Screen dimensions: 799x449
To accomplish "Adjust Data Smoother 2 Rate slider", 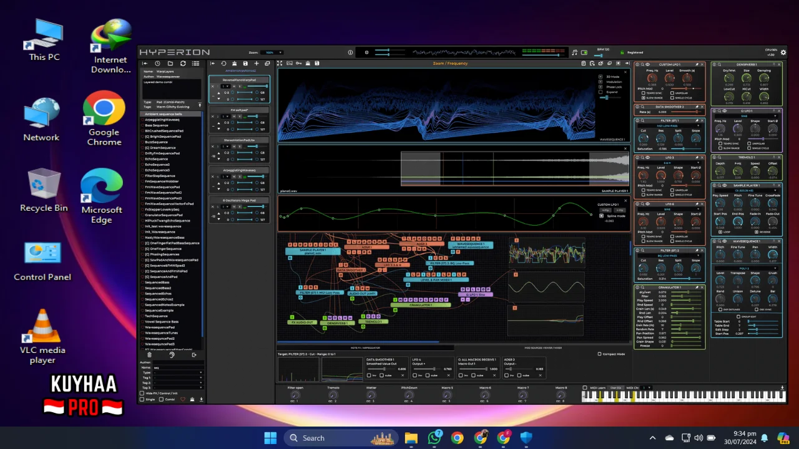I will [686, 112].
